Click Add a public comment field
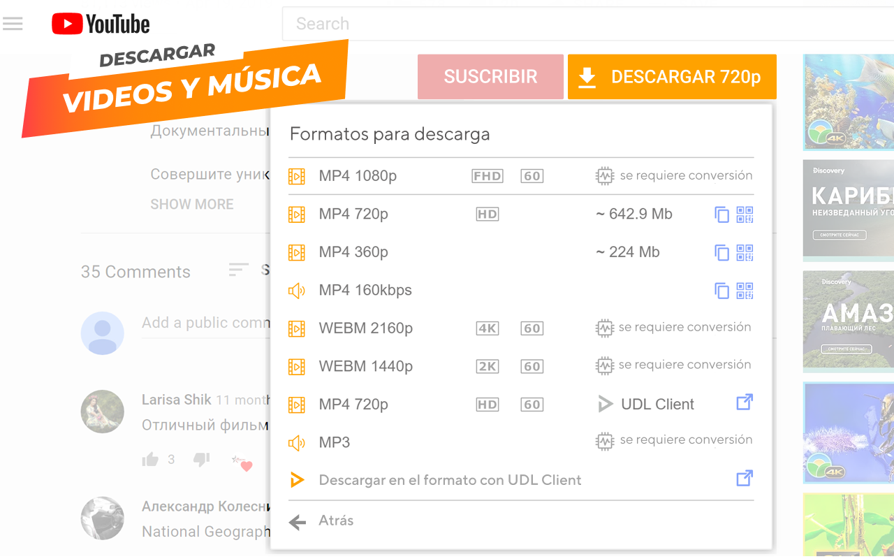 pyautogui.click(x=205, y=323)
